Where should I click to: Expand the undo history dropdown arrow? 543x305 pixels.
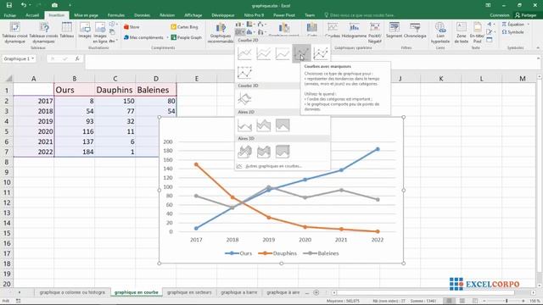pyautogui.click(x=31, y=5)
